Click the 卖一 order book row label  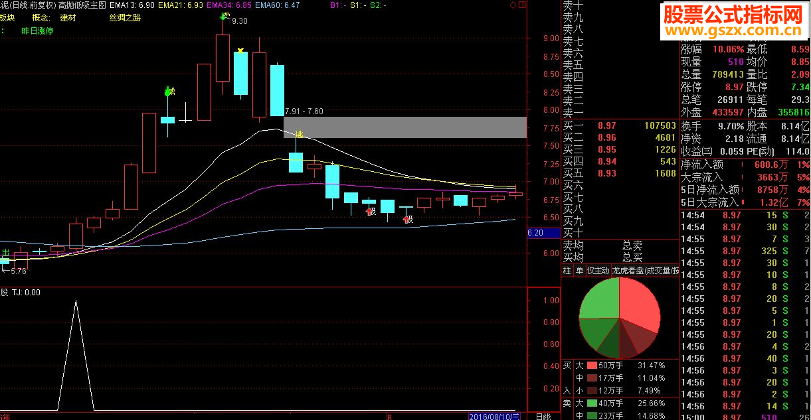(x=573, y=113)
